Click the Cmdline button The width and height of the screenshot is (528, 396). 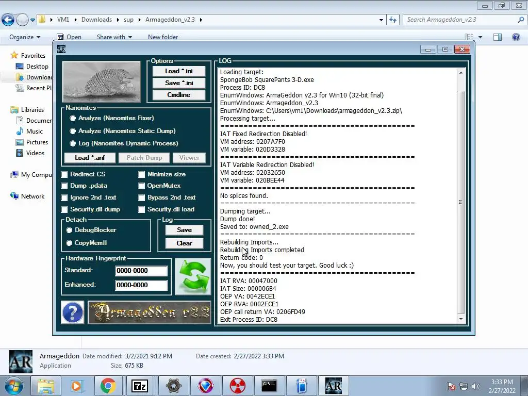coord(179,95)
